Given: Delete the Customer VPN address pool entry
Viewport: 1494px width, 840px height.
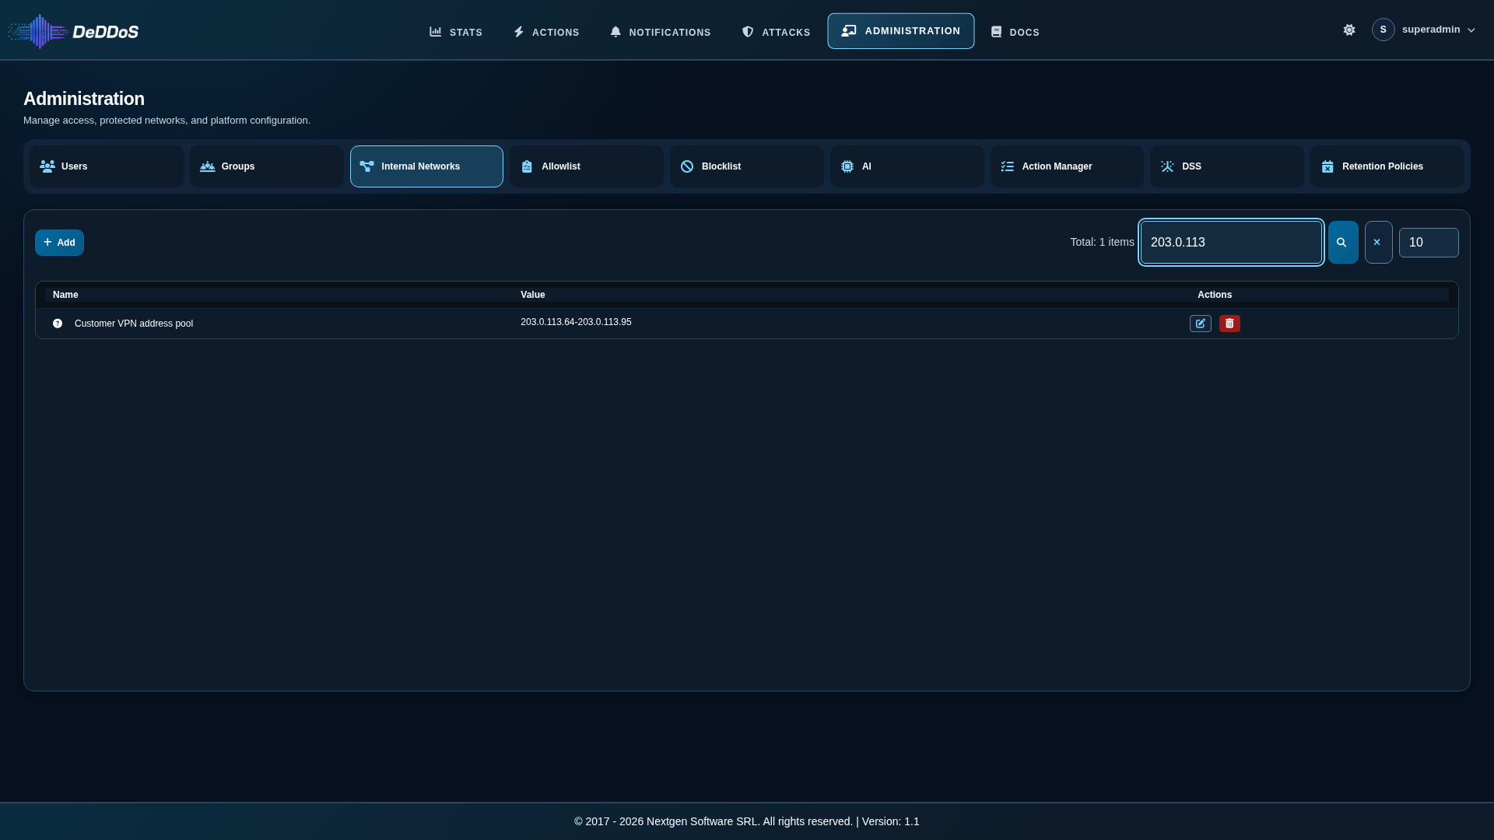Looking at the screenshot, I should pos(1229,324).
